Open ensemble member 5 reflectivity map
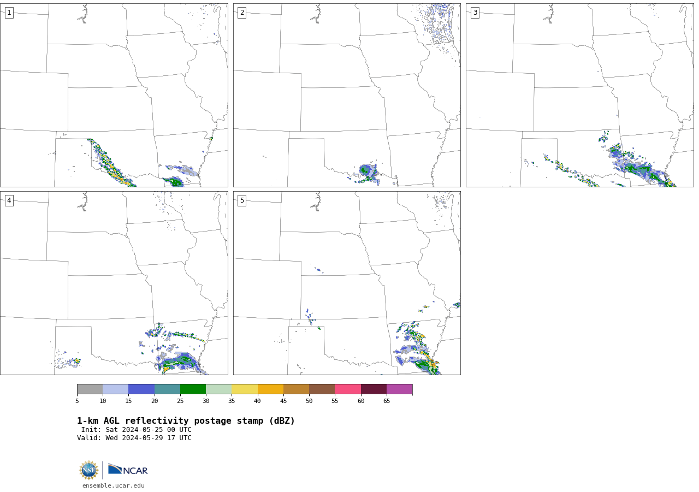This screenshot has height=492, width=699. click(x=347, y=283)
